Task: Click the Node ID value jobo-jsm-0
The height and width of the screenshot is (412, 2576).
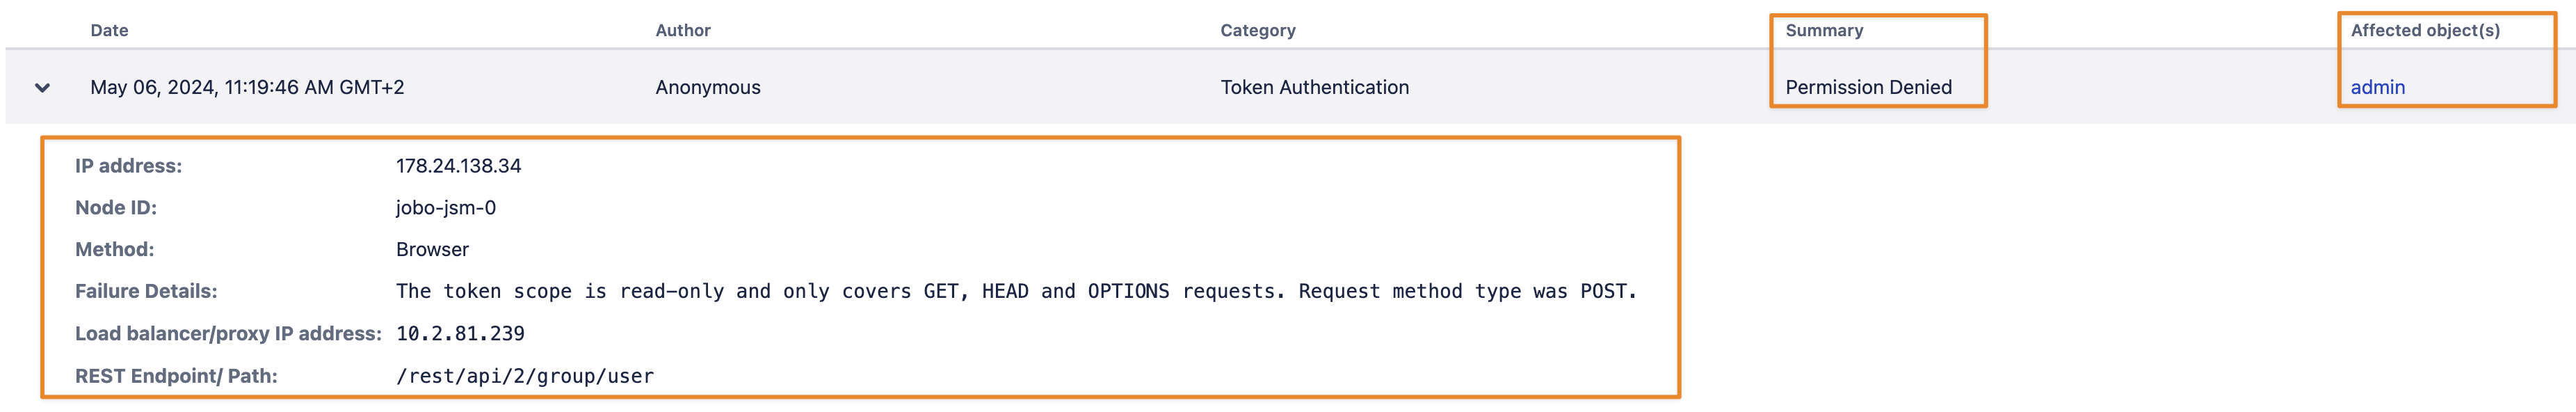Action: [446, 208]
